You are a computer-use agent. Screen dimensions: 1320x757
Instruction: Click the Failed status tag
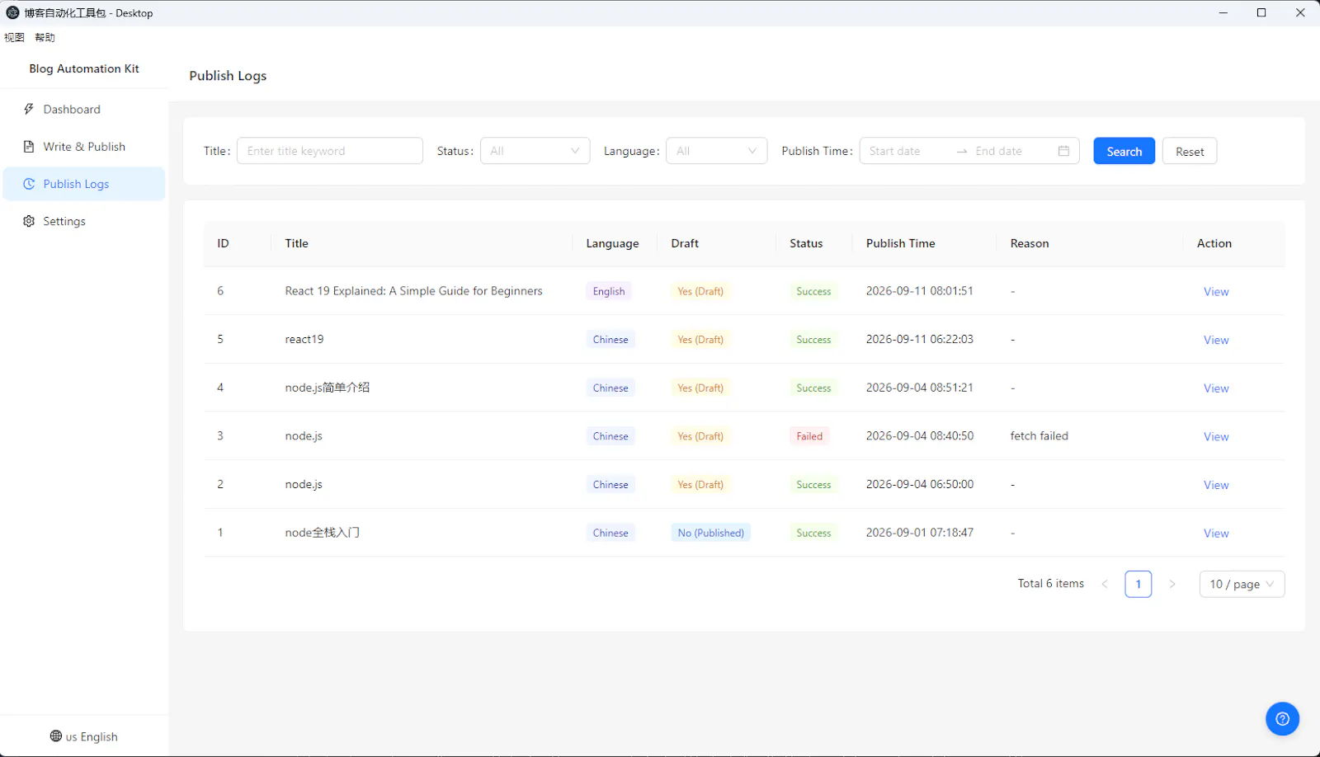point(809,436)
